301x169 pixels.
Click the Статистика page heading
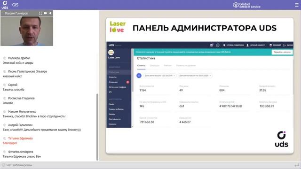click(146, 58)
